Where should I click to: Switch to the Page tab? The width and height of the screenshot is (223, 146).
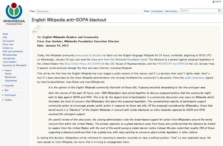click(32, 11)
